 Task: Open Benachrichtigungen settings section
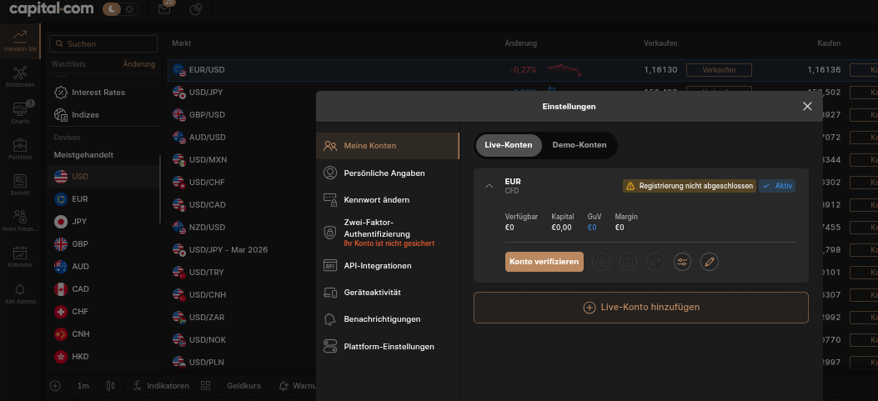[388, 319]
